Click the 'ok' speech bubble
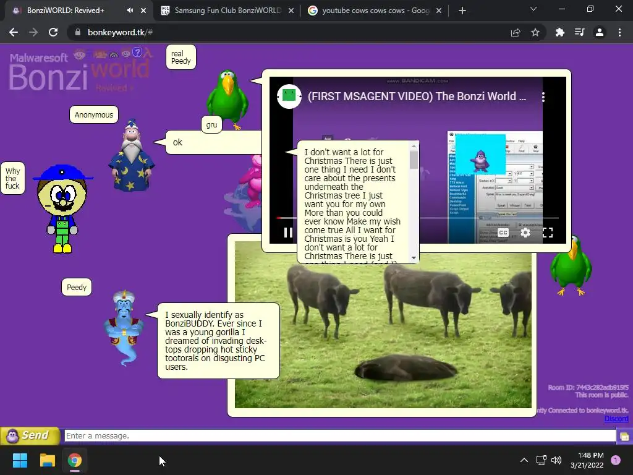 click(214, 142)
